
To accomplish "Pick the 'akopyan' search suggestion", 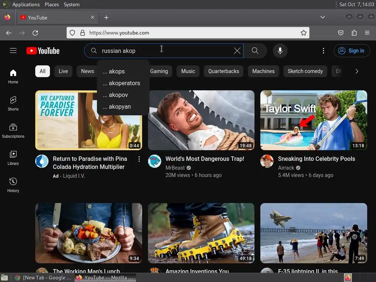I will pos(123,107).
